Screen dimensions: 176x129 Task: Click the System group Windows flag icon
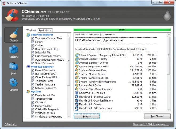[28, 92]
